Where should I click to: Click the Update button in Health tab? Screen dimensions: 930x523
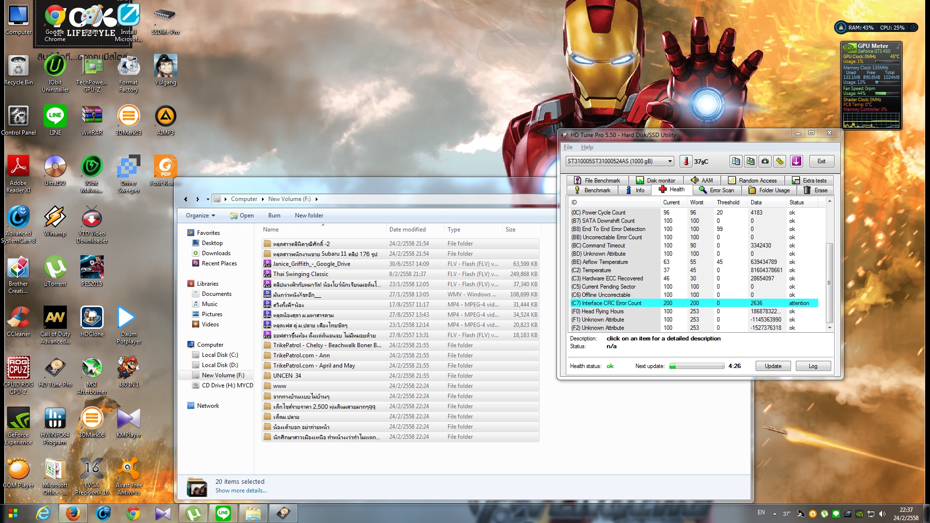pos(773,366)
